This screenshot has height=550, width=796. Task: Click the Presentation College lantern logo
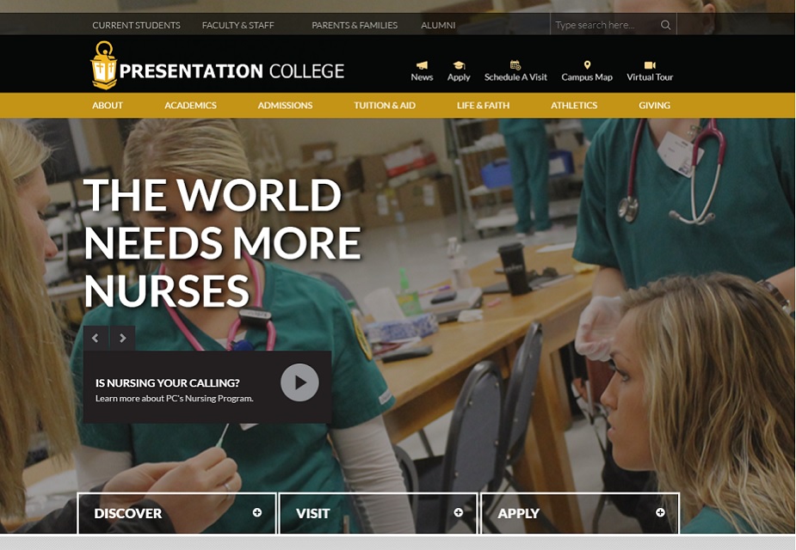[103, 65]
